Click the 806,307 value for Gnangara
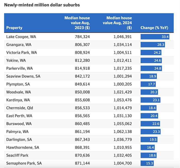This screenshot has height=168, width=180. 82,45
